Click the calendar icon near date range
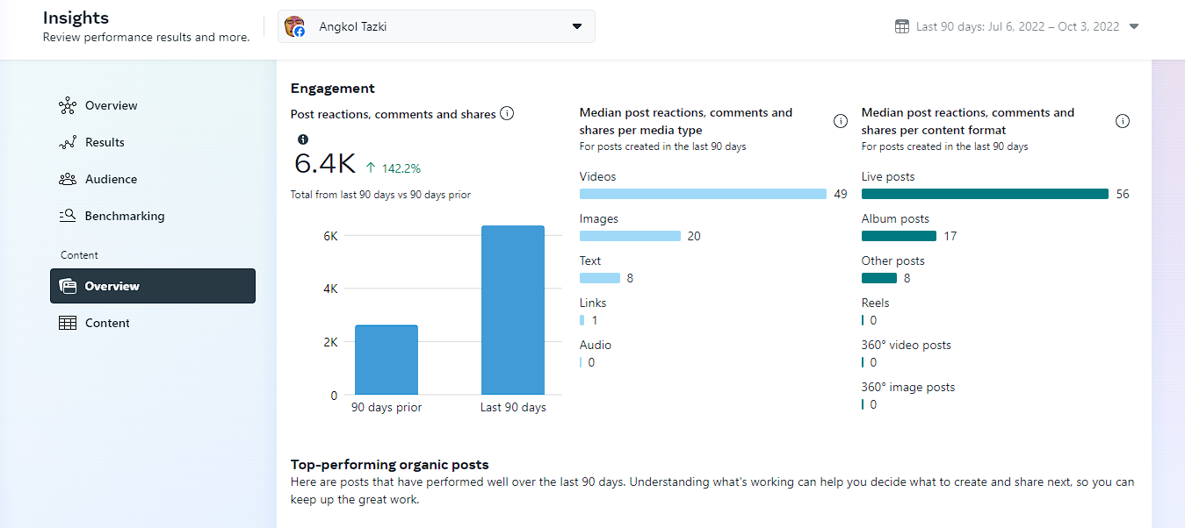 click(902, 26)
